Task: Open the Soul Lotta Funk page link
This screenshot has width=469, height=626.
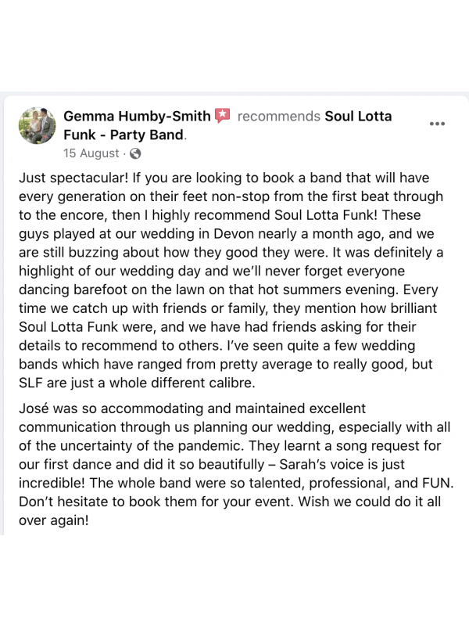Action: (358, 116)
